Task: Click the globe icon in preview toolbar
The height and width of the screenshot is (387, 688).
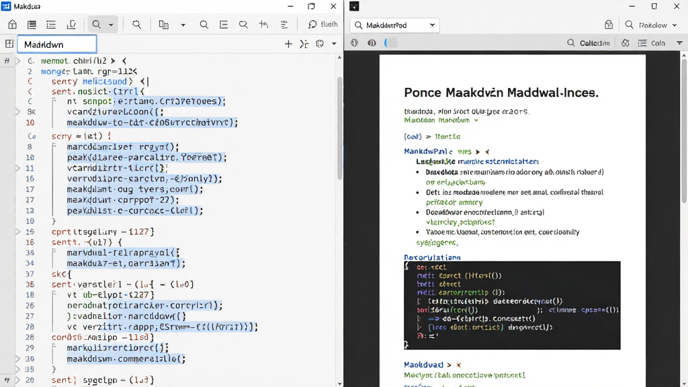Action: click(x=355, y=42)
